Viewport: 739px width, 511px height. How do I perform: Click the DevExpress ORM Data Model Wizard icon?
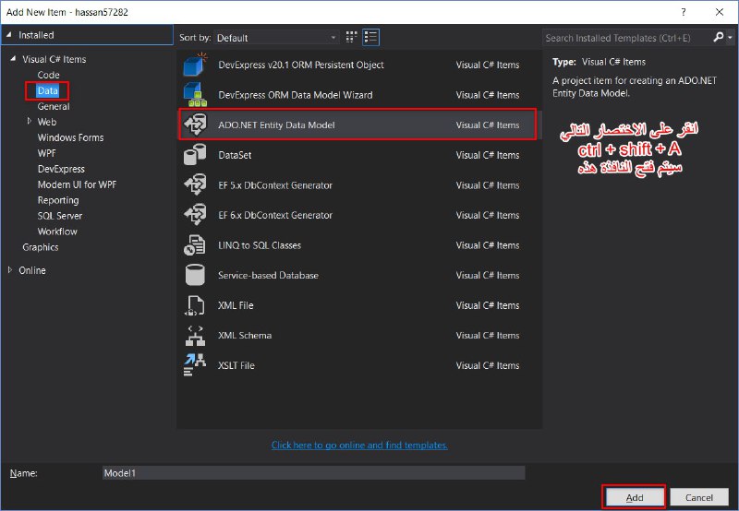click(x=195, y=95)
